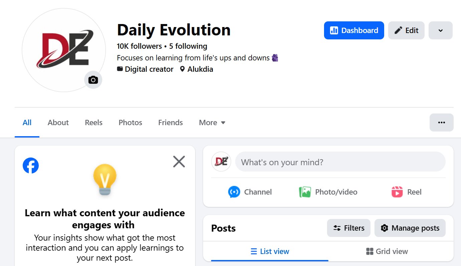Go to the Photos tab

tap(130, 122)
